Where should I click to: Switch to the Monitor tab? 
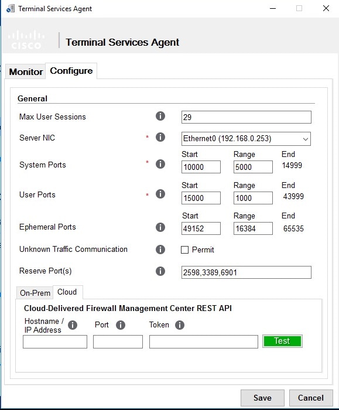pyautogui.click(x=26, y=71)
